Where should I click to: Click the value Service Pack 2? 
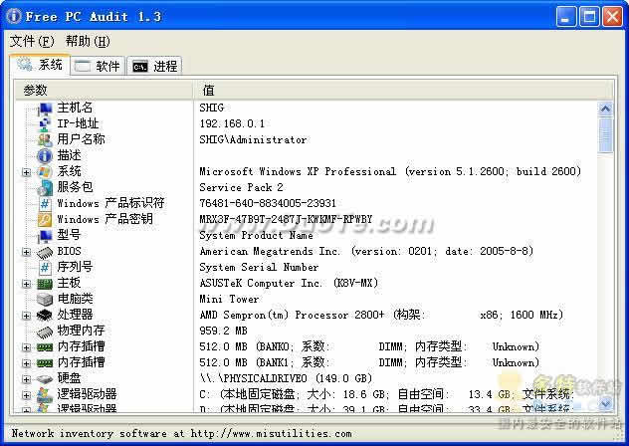point(241,187)
